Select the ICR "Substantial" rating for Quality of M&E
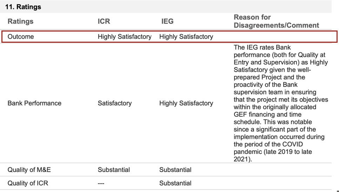The width and height of the screenshot is (339, 192). (x=114, y=170)
